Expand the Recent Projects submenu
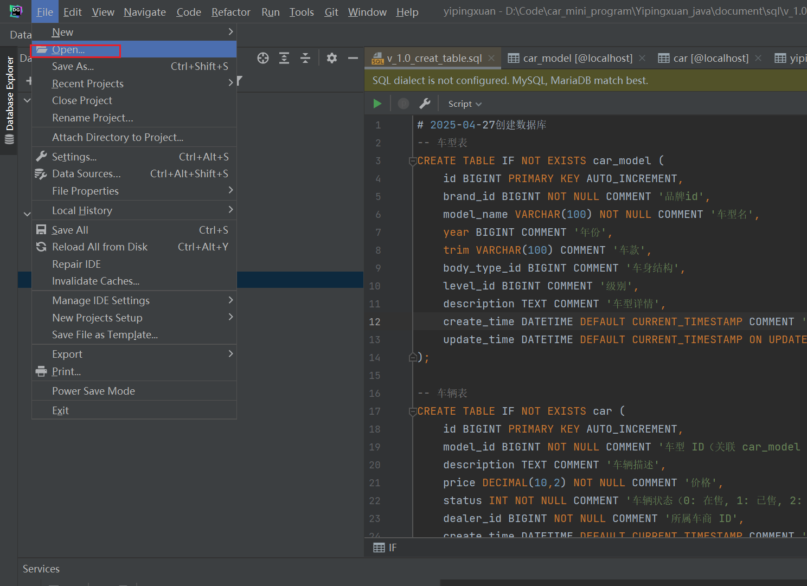The width and height of the screenshot is (807, 586). 88,83
